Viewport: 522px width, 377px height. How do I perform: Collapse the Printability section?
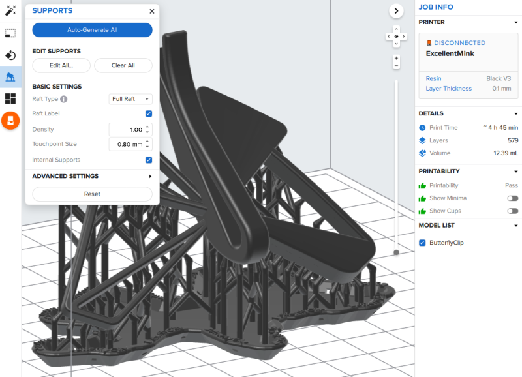tap(516, 172)
